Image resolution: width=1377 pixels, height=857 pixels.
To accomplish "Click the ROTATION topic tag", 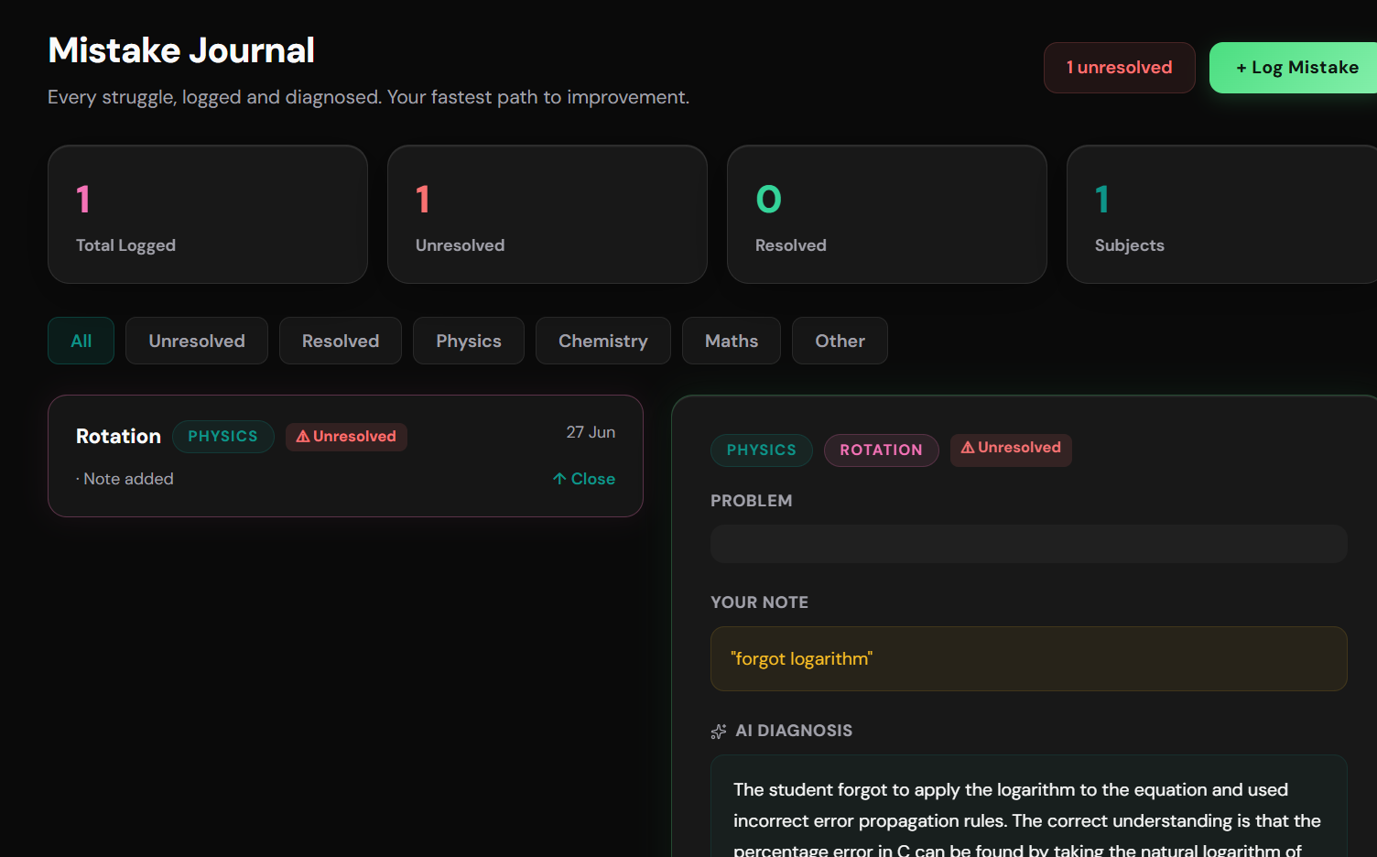I will (882, 450).
